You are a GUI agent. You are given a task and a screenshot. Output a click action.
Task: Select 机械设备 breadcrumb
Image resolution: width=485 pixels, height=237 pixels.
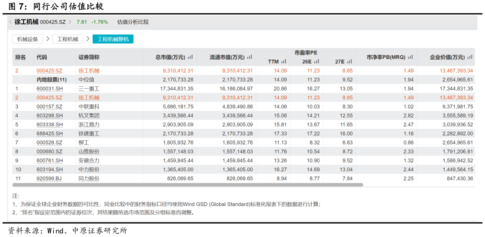coord(28,39)
